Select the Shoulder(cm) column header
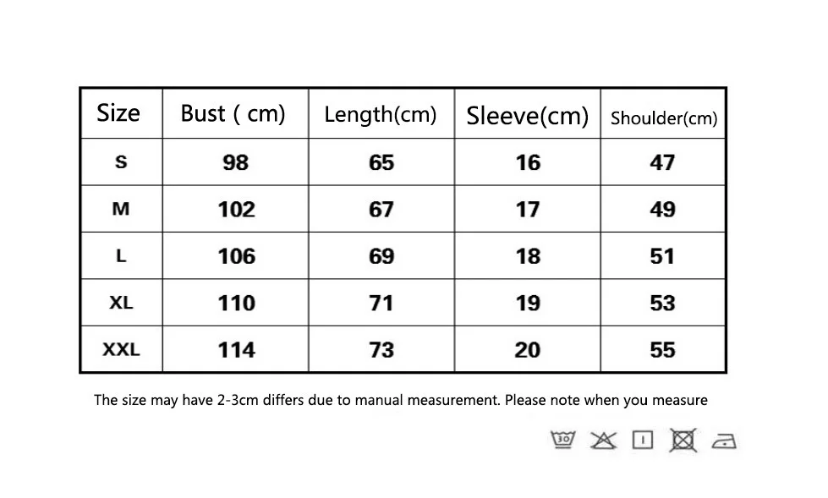This screenshot has width=828, height=498. (x=664, y=118)
